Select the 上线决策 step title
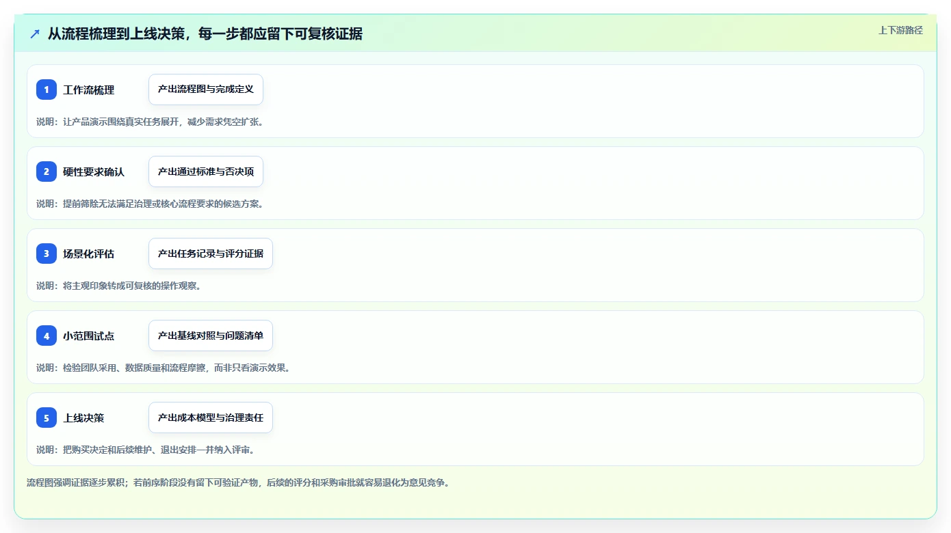This screenshot has height=533, width=951. coord(83,418)
